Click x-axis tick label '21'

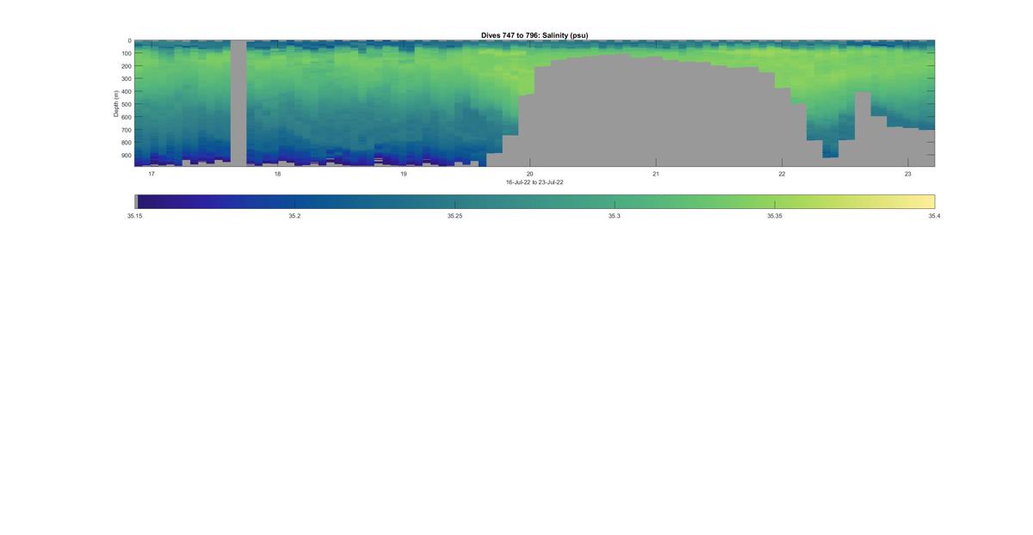(x=655, y=174)
